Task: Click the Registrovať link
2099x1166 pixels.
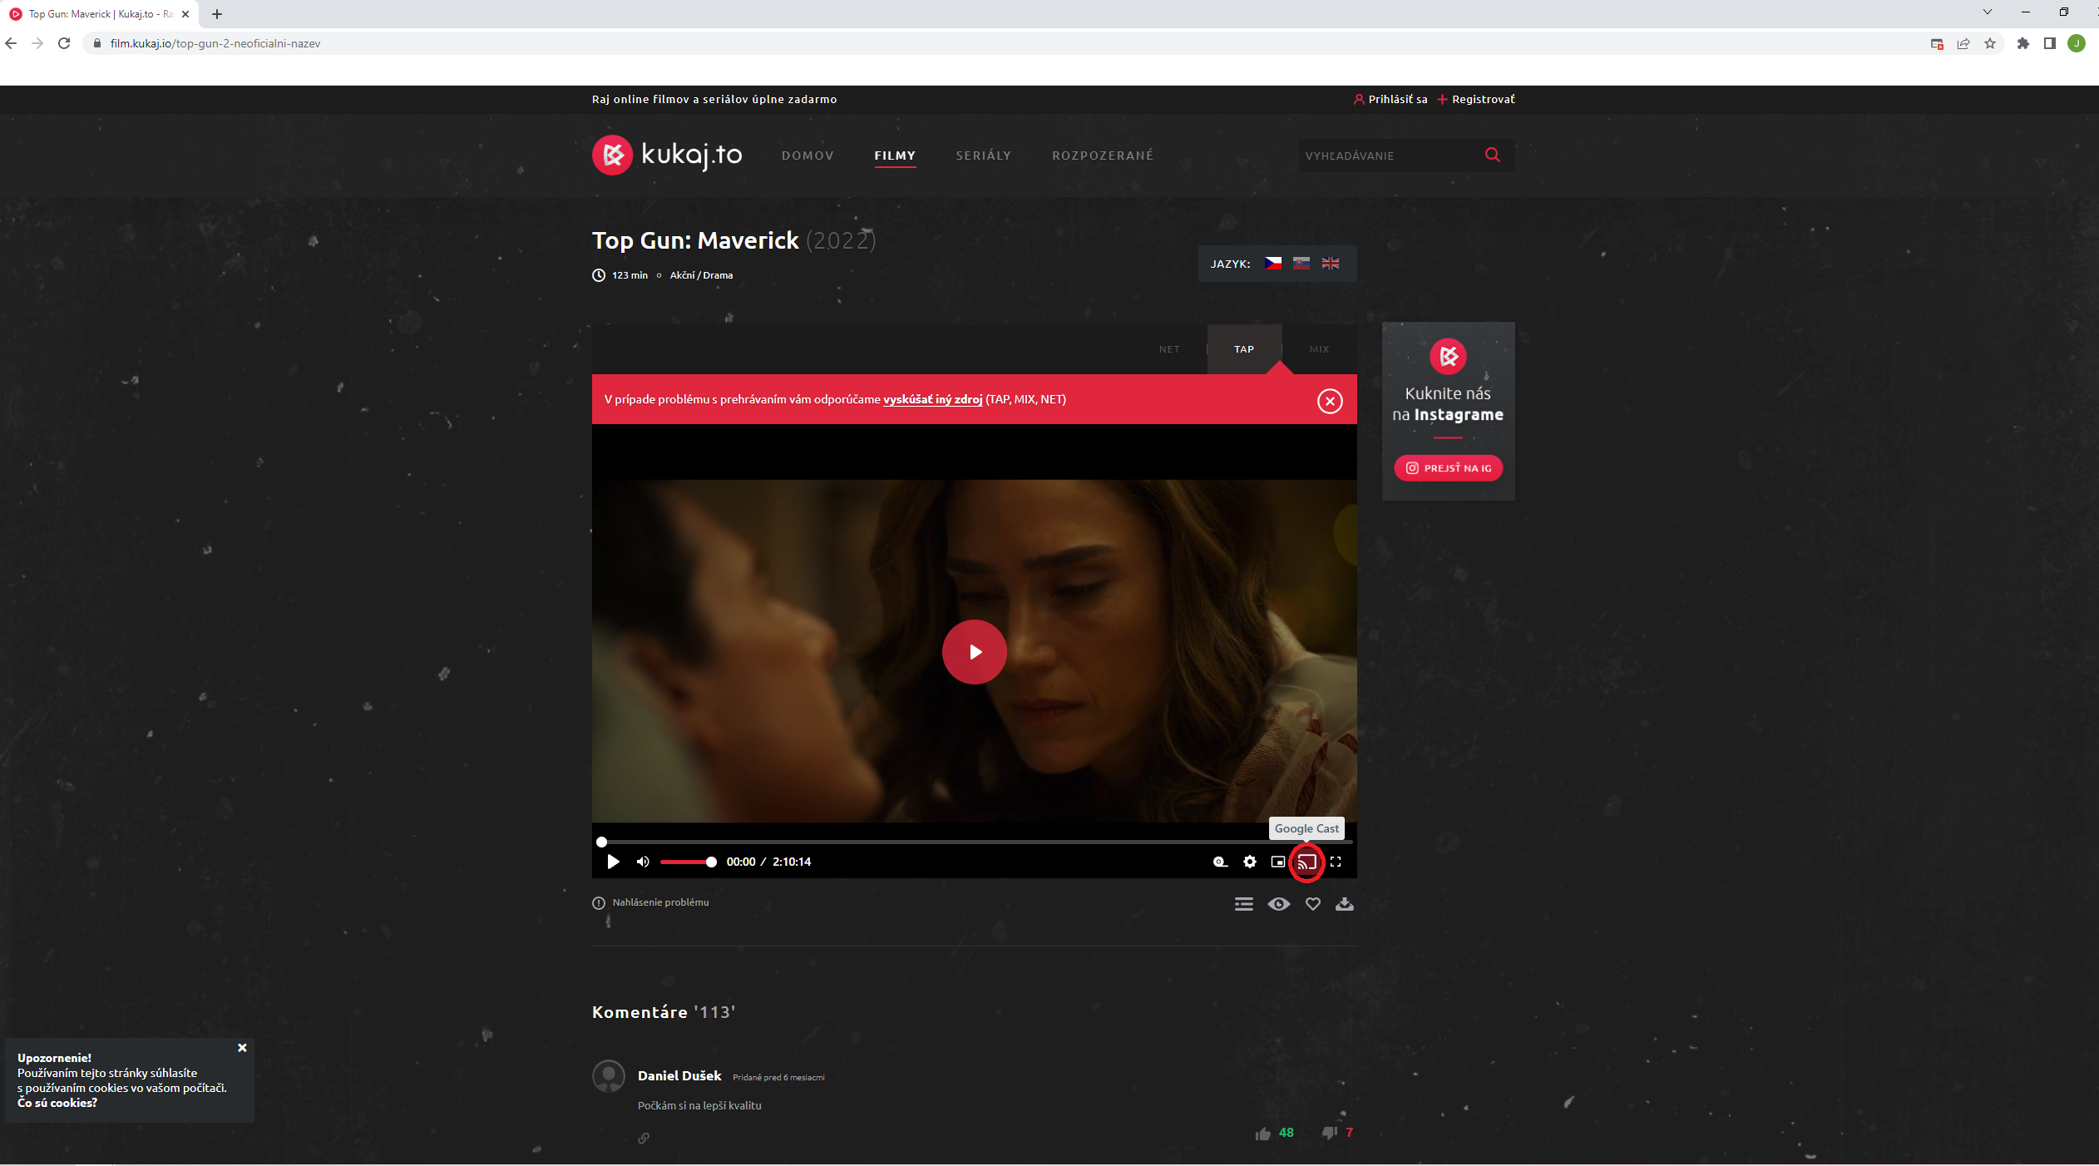Action: pyautogui.click(x=1476, y=100)
